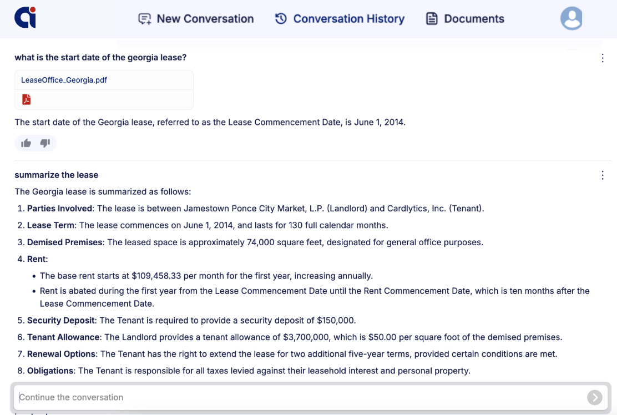Click the Conversation History clock icon
617x415 pixels.
pyautogui.click(x=281, y=19)
